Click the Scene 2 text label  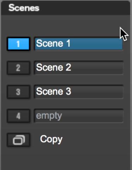(54, 67)
